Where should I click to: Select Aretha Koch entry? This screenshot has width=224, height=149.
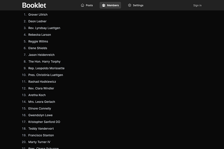(37, 95)
